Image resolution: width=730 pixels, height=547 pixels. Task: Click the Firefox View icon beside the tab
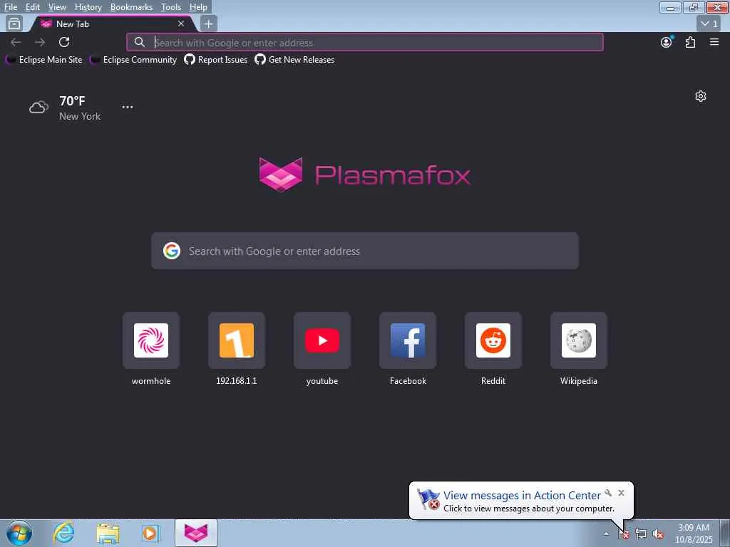click(14, 24)
